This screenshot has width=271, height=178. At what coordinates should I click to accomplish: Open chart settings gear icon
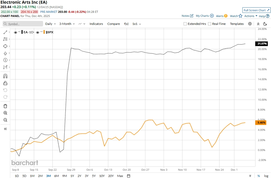point(250,24)
